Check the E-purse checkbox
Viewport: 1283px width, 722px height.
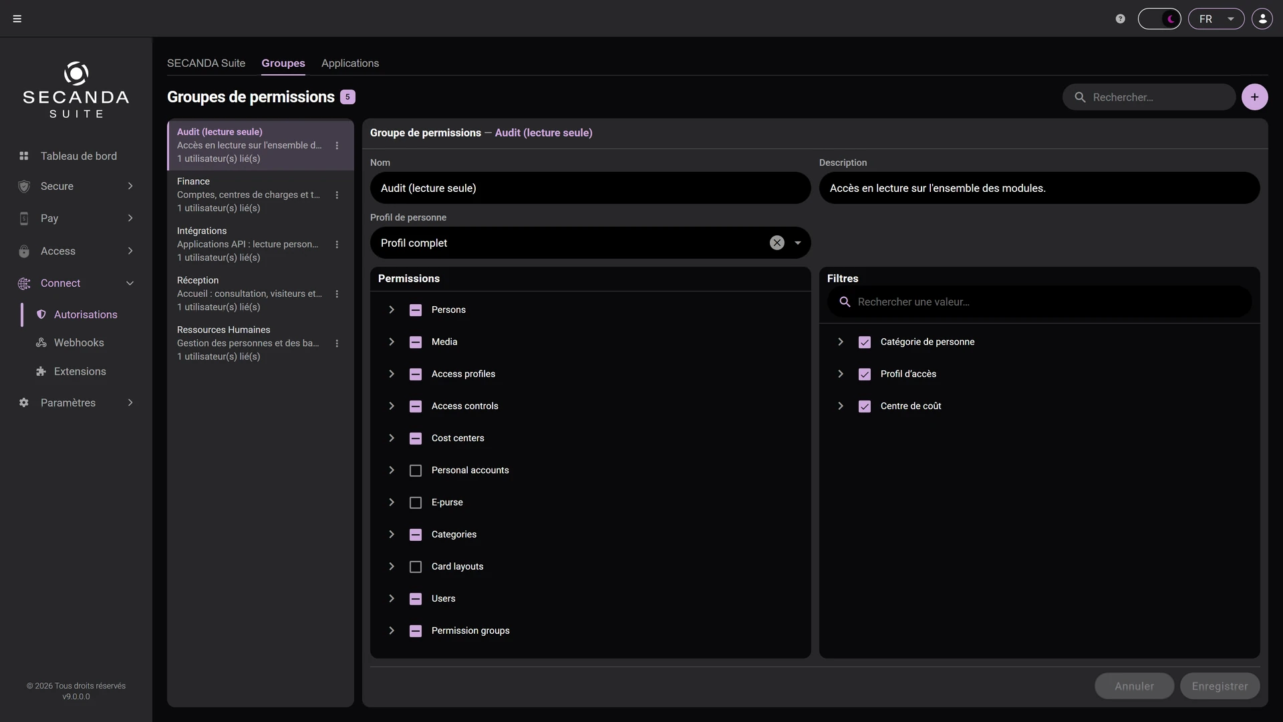(x=416, y=503)
